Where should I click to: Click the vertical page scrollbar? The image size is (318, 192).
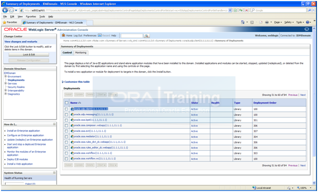point(314,105)
